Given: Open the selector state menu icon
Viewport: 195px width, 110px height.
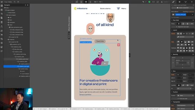Looking at the screenshot, I should click(173, 15).
